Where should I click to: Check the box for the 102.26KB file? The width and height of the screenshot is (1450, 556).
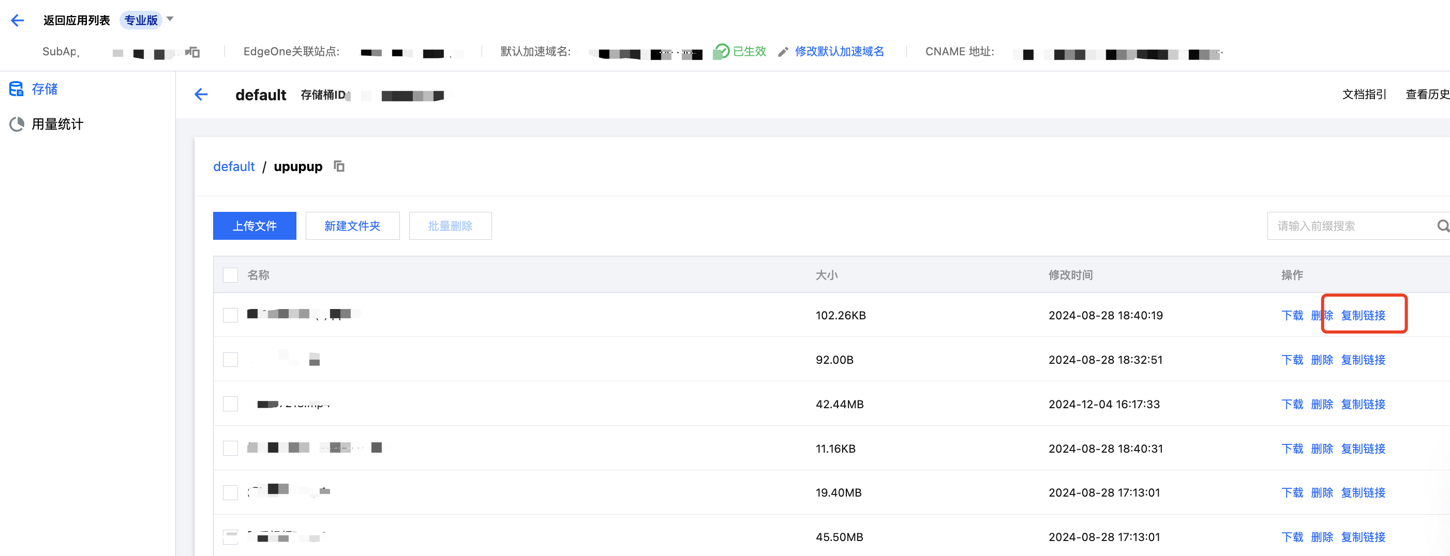[230, 315]
